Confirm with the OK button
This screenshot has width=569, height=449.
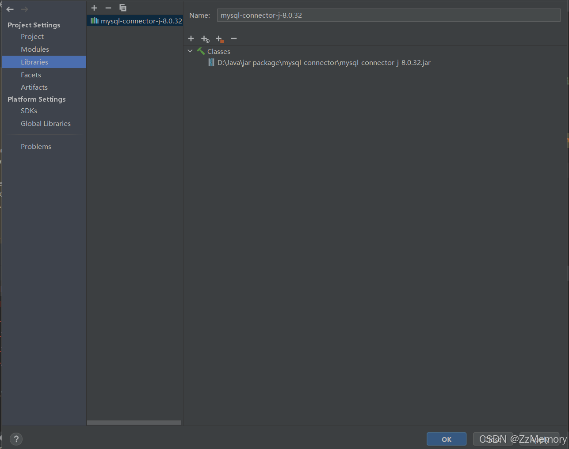pos(447,439)
